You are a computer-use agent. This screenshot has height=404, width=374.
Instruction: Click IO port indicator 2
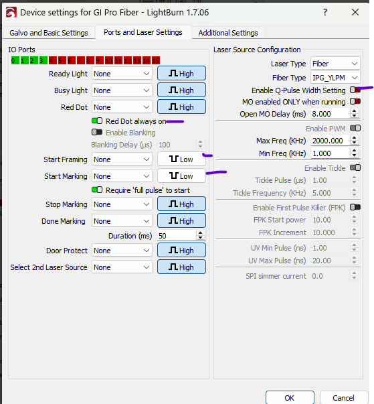coord(33,60)
